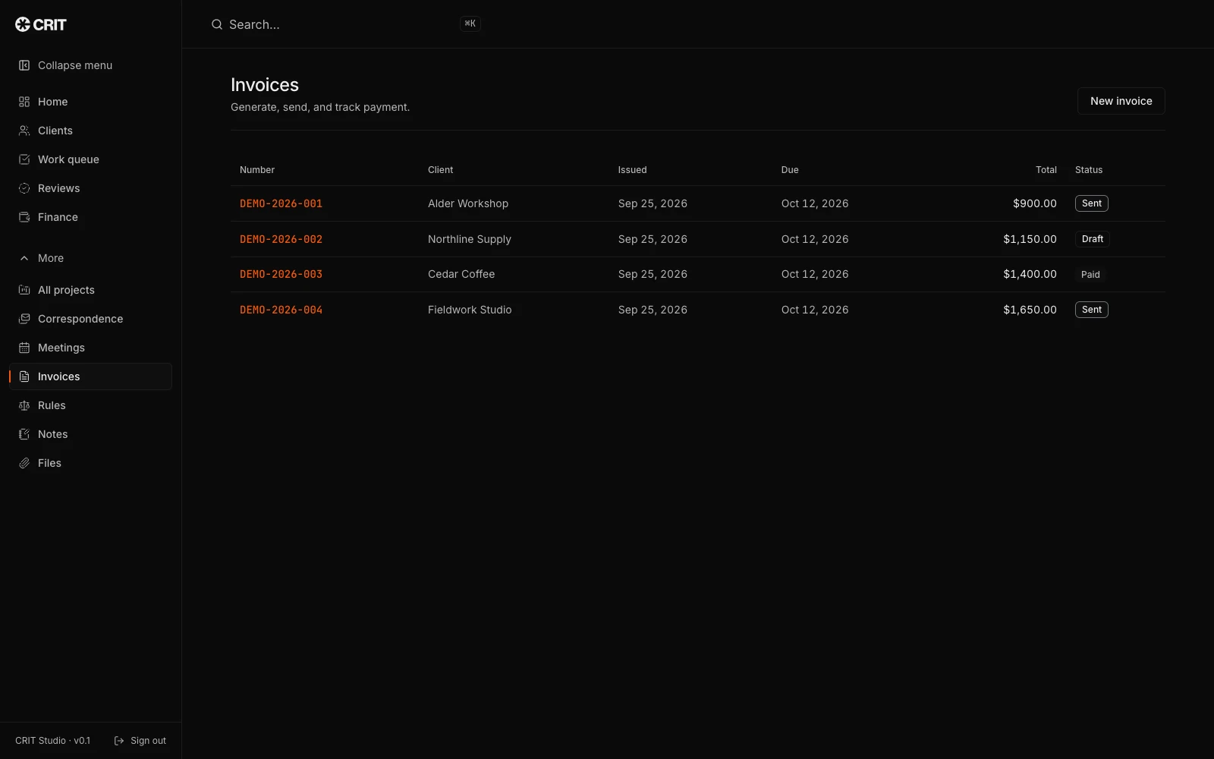
Task: Click the CRIT logo icon
Action: pyautogui.click(x=23, y=24)
